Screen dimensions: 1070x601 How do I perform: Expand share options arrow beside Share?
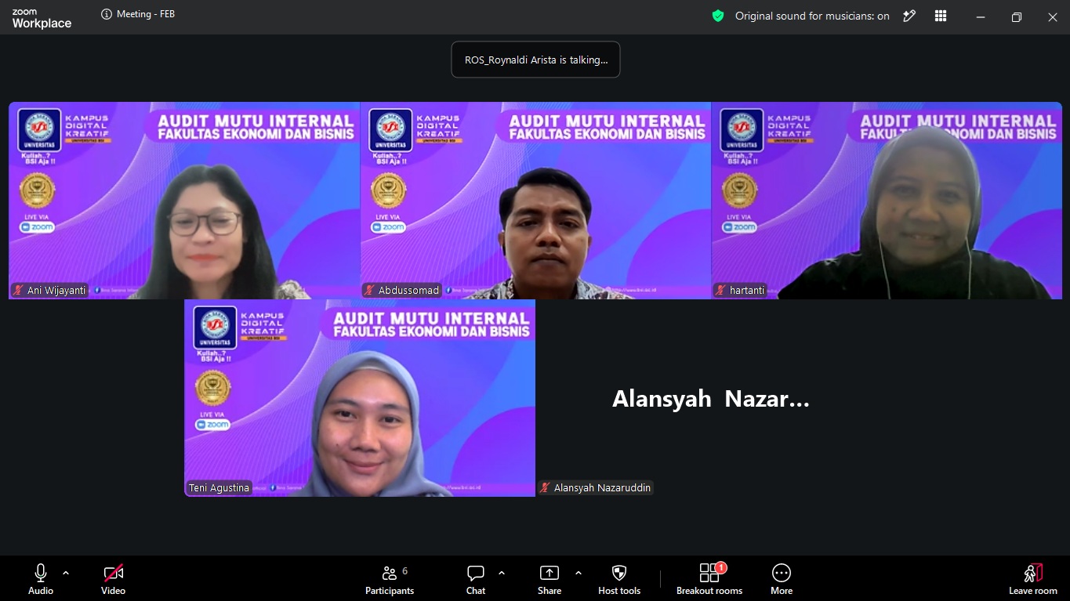click(x=579, y=573)
